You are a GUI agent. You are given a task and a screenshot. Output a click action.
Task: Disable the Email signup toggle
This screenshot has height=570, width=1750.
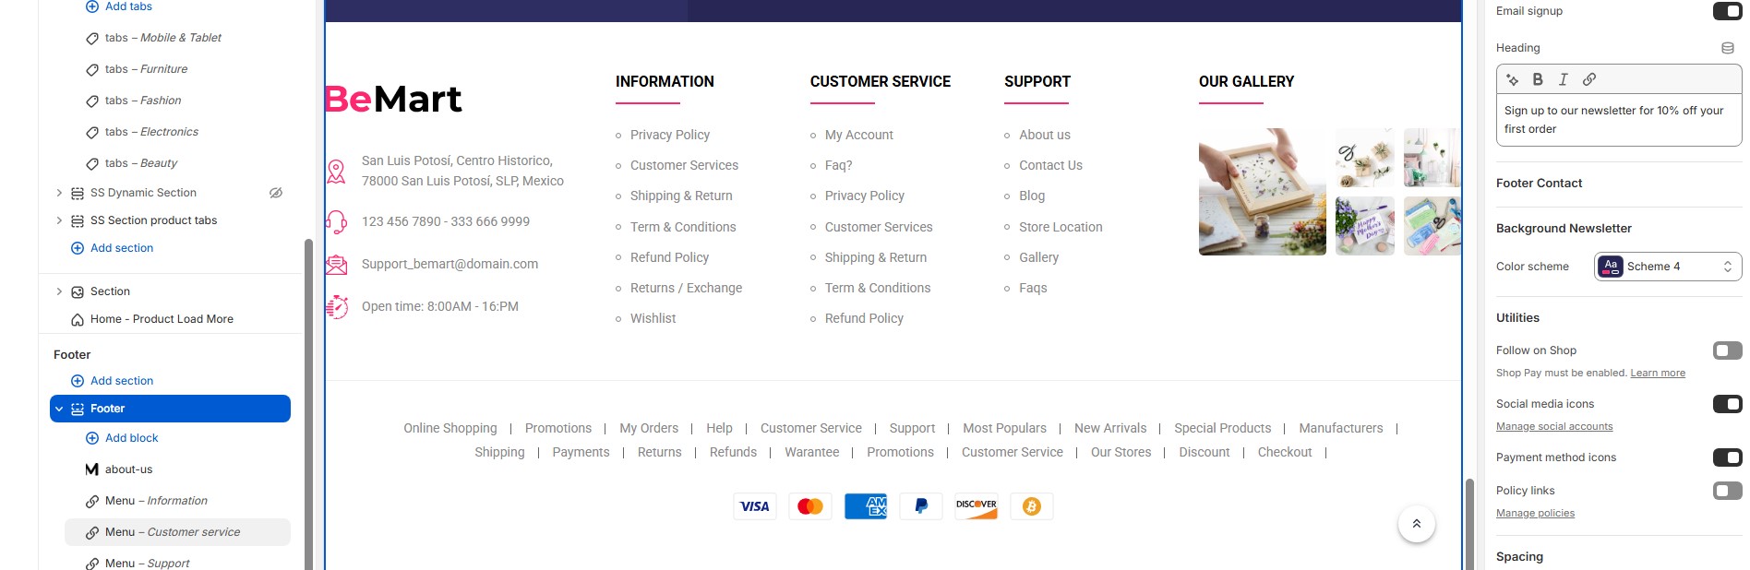click(x=1727, y=11)
